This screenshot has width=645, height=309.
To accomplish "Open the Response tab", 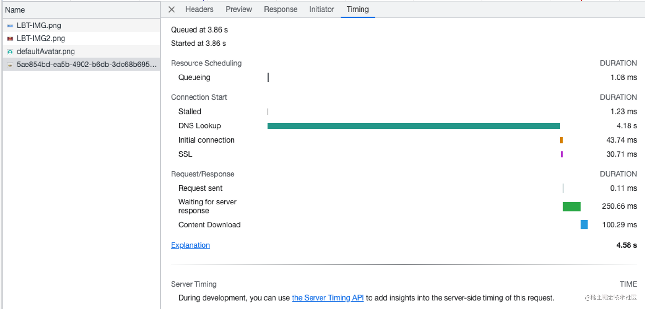I will point(281,9).
